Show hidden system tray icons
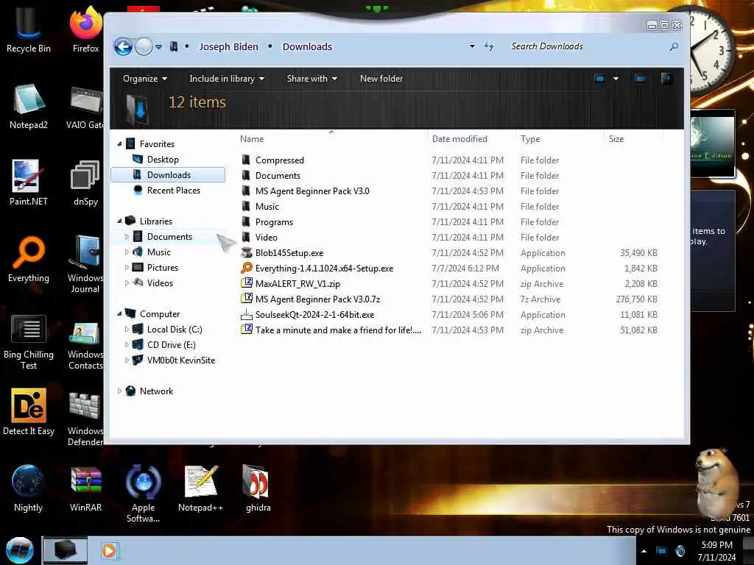 (644, 550)
